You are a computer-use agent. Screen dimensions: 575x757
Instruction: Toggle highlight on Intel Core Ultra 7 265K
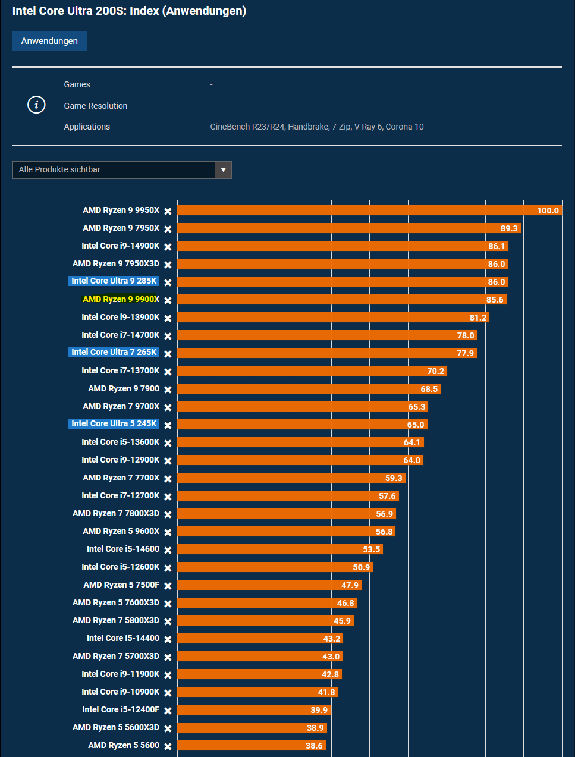point(114,353)
